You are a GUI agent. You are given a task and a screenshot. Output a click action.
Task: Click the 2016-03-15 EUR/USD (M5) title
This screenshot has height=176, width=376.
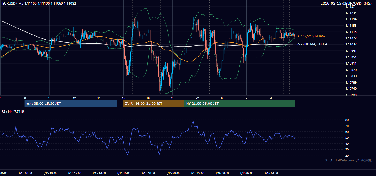347,3
